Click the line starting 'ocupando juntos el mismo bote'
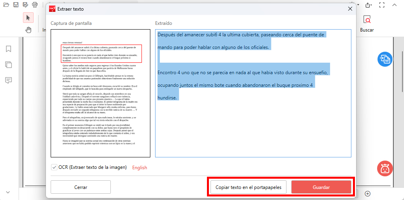The width and height of the screenshot is (404, 200). (235, 85)
